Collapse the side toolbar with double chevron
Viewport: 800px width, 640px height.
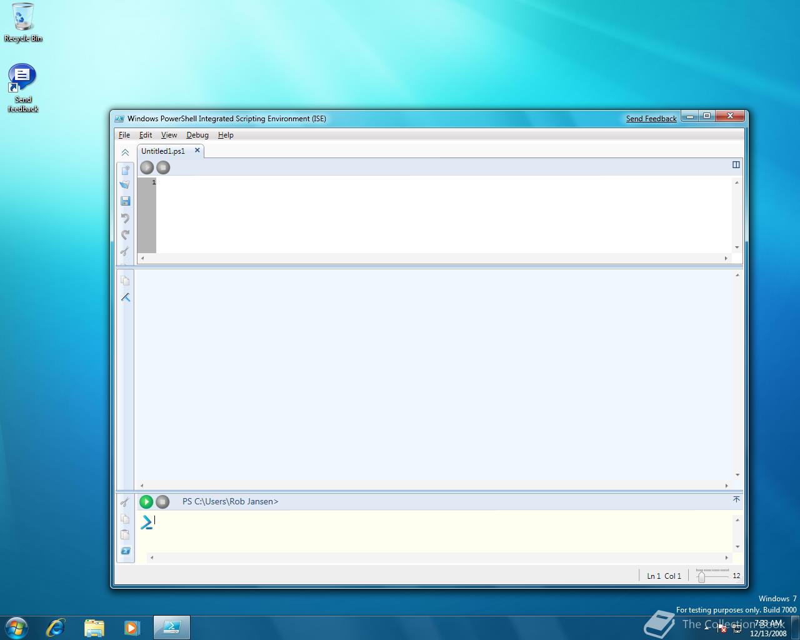(125, 152)
